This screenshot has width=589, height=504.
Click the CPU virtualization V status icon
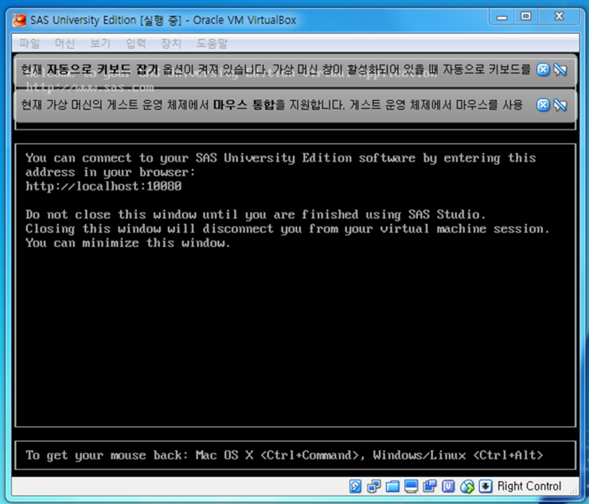pyautogui.click(x=448, y=486)
